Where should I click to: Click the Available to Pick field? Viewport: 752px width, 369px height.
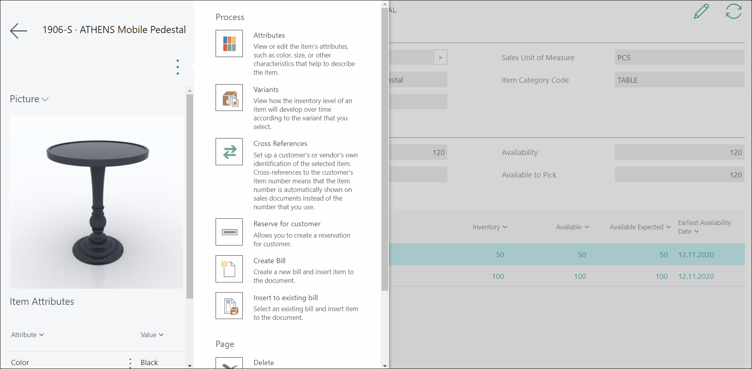point(679,175)
